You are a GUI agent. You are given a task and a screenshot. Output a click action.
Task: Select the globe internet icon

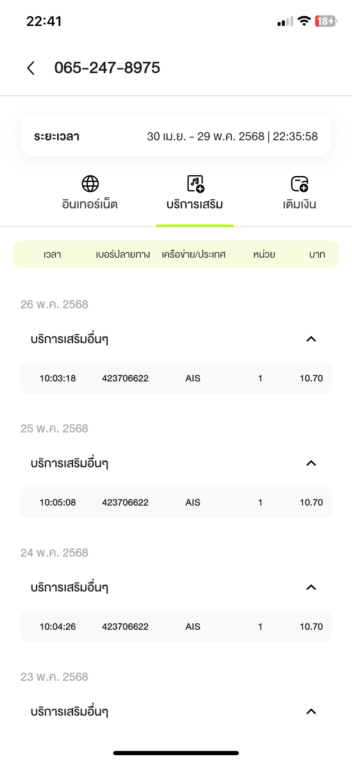90,184
